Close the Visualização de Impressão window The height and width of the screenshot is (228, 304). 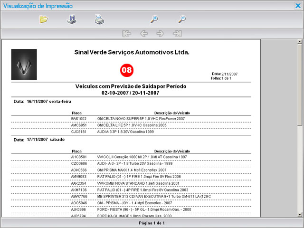298,6
